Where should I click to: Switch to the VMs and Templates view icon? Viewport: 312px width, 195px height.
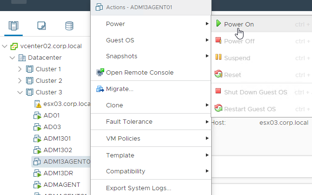(x=41, y=26)
